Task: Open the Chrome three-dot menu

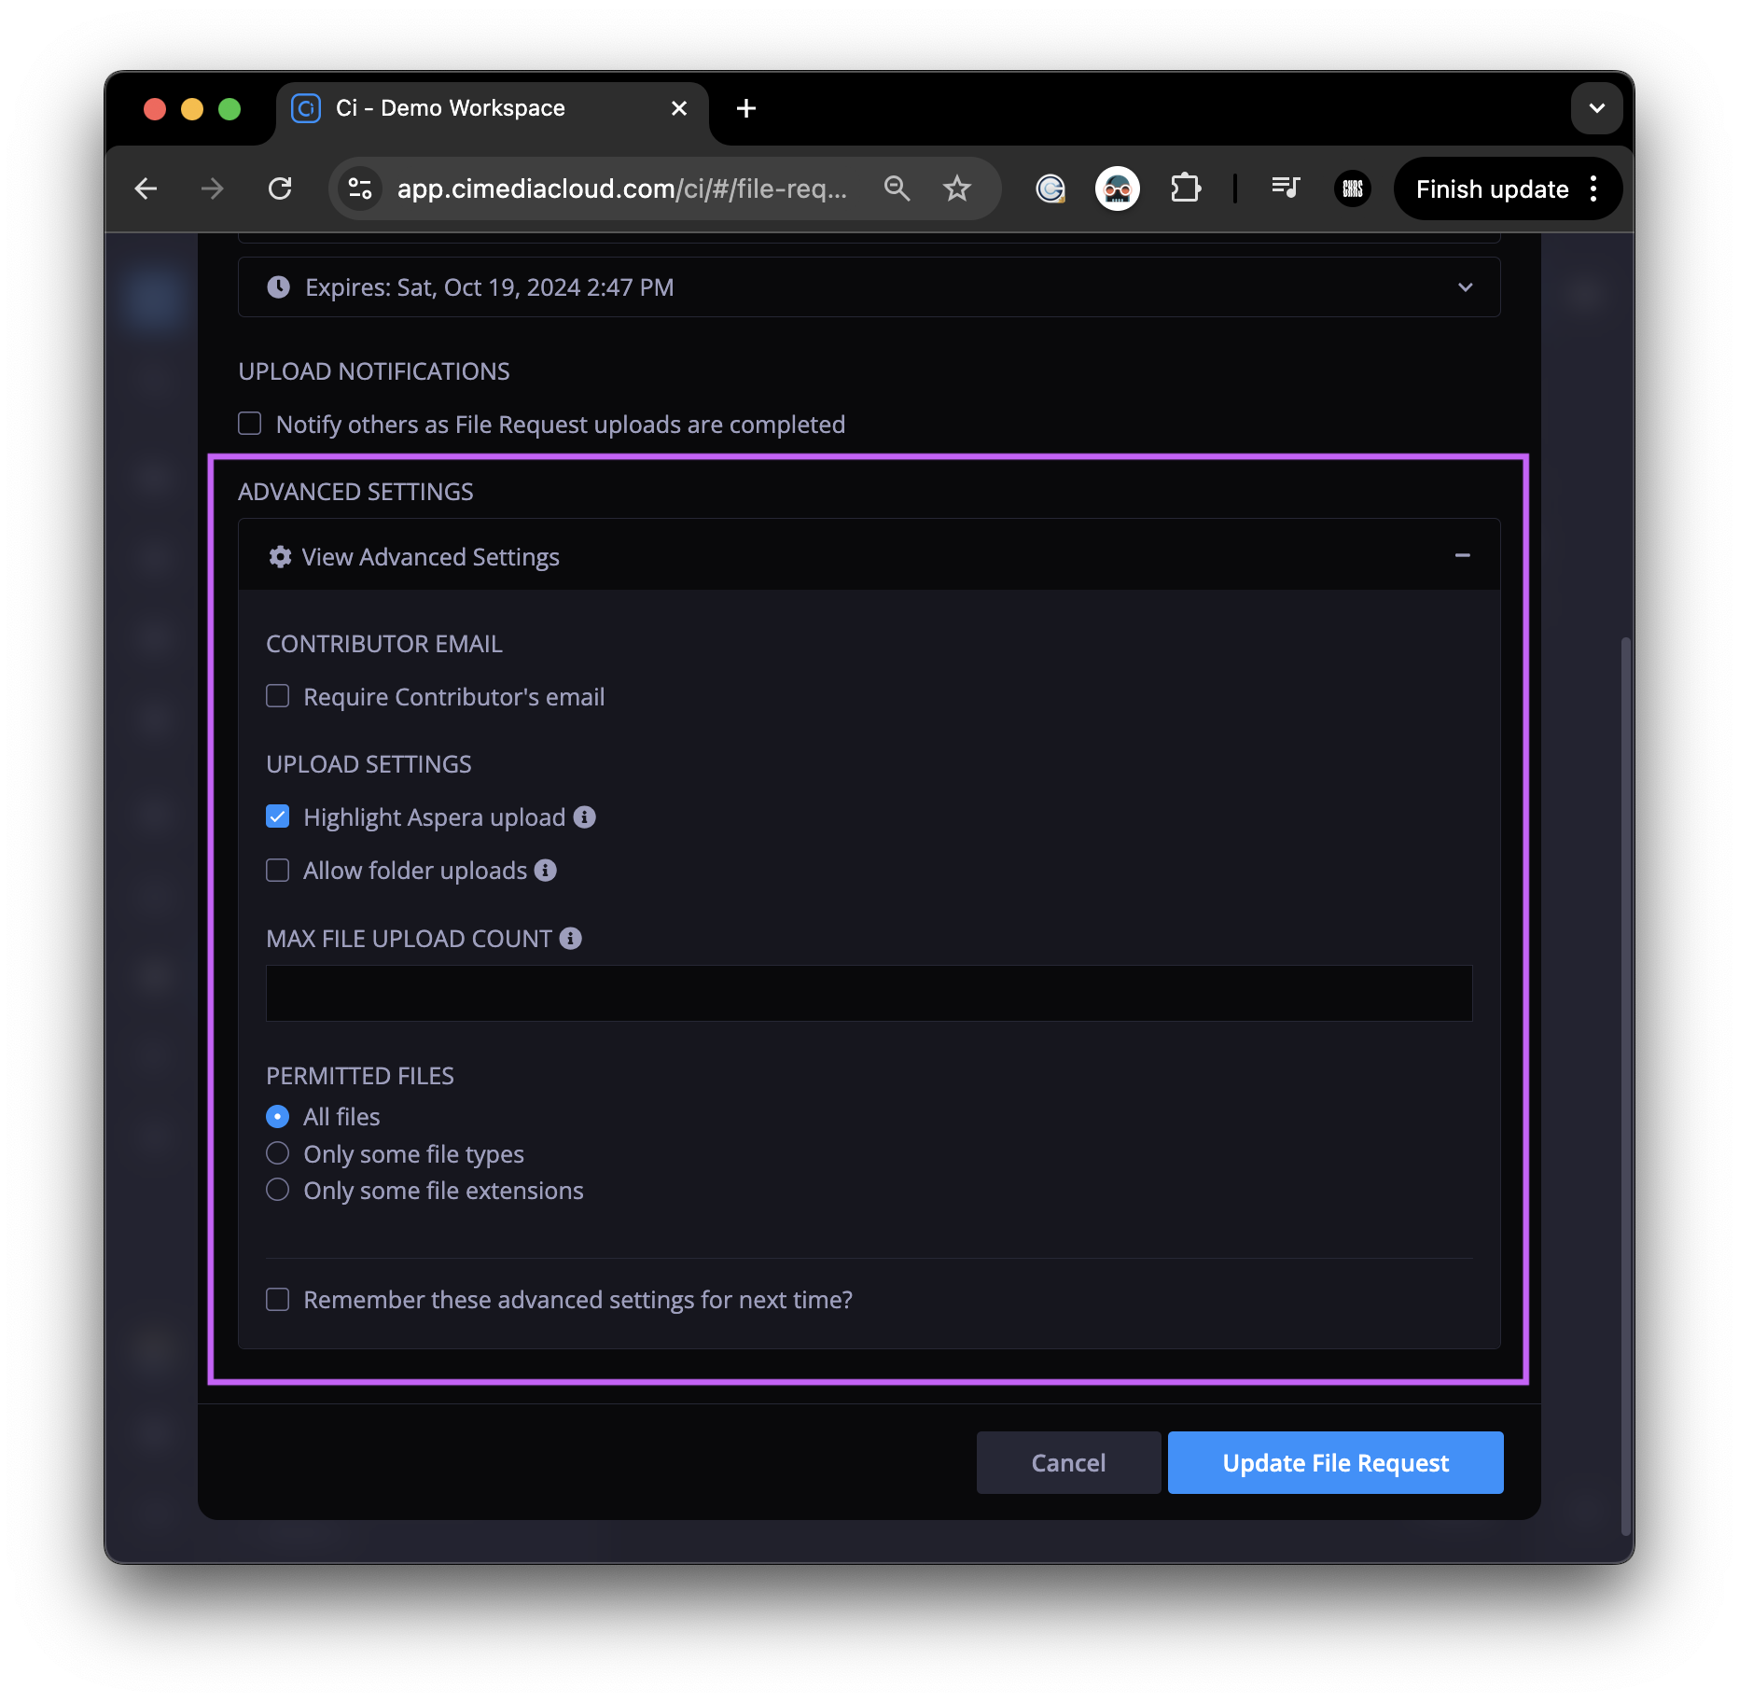Action: (1593, 188)
